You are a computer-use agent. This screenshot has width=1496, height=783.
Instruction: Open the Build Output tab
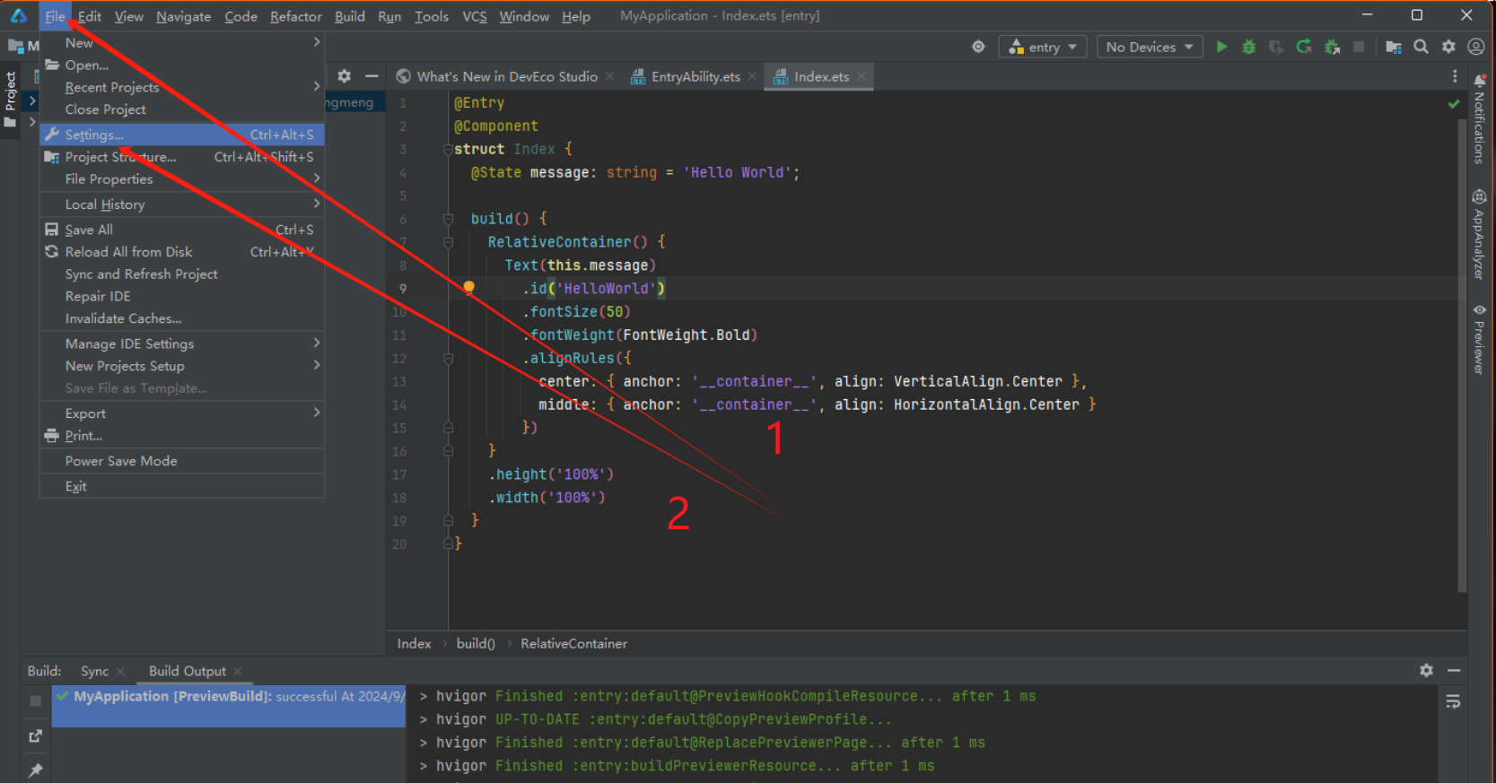[x=188, y=671]
